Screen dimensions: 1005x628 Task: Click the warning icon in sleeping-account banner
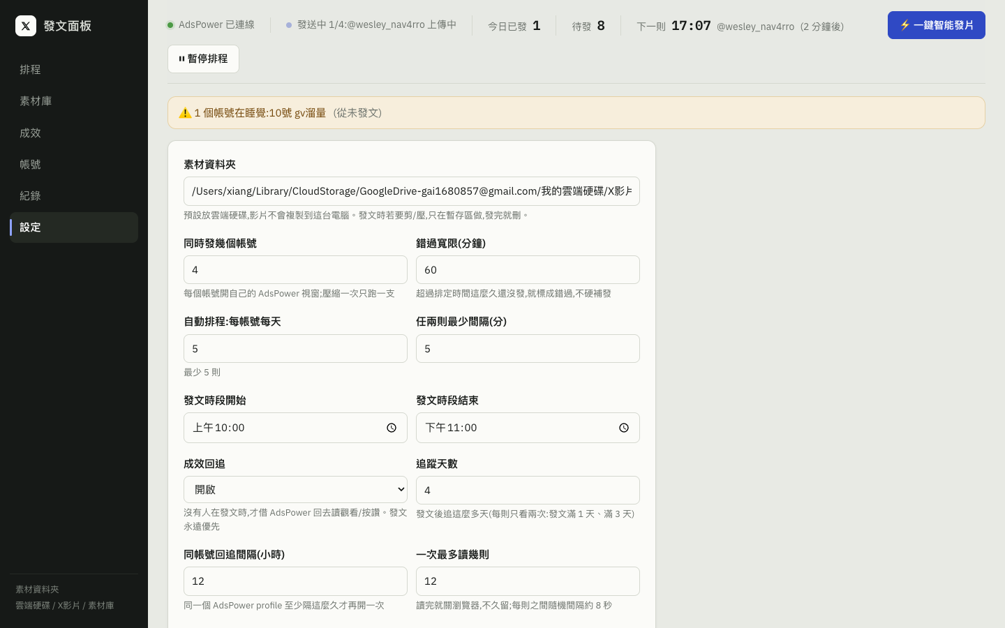click(185, 113)
